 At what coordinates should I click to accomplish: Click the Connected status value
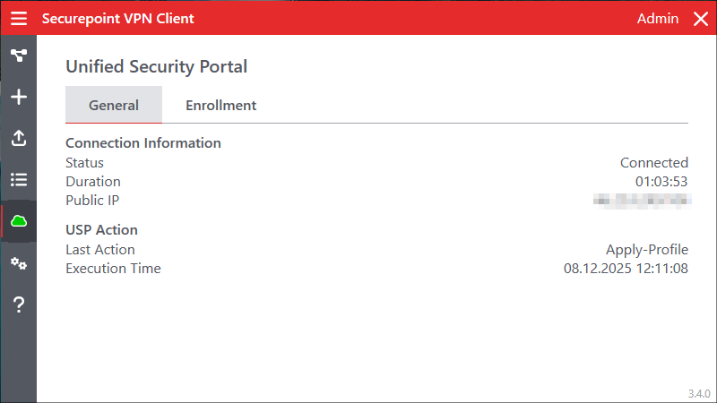(x=654, y=163)
